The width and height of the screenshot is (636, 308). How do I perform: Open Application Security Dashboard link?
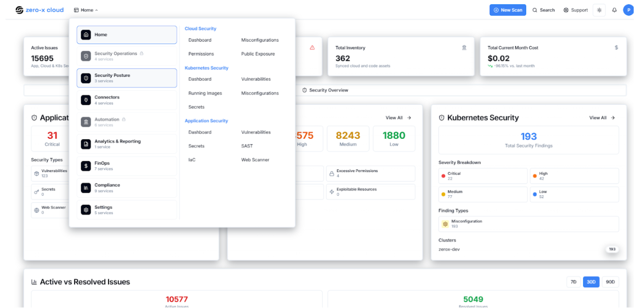[200, 132]
